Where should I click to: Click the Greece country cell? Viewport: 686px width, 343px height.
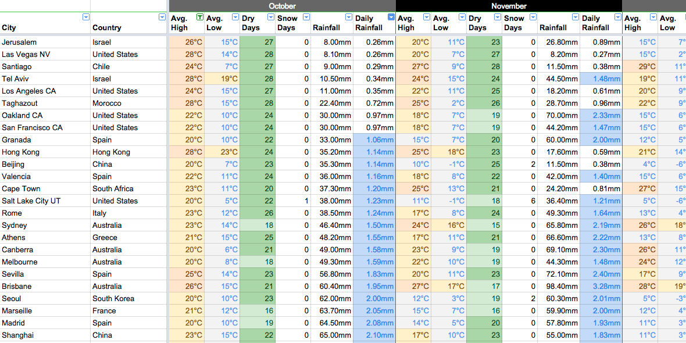pyautogui.click(x=128, y=238)
